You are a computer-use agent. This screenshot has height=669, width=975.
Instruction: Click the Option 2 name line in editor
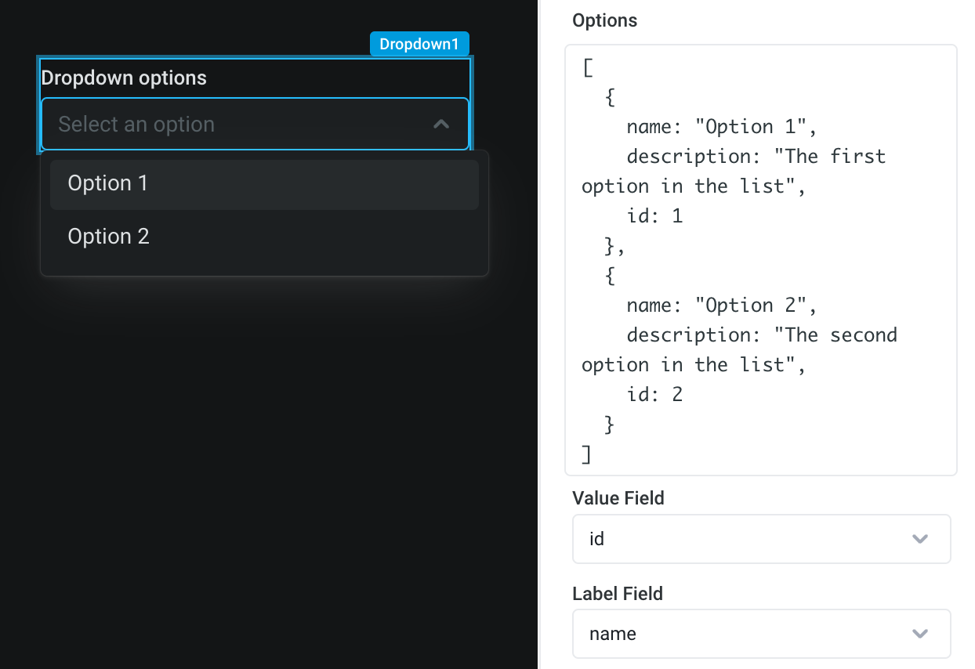(720, 305)
